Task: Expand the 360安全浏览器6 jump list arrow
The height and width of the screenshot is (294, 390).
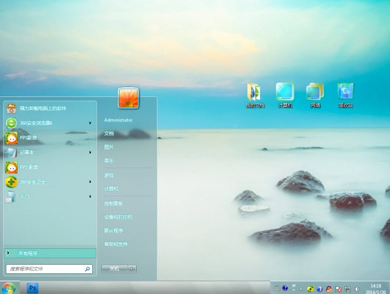Action: pyautogui.click(x=90, y=123)
